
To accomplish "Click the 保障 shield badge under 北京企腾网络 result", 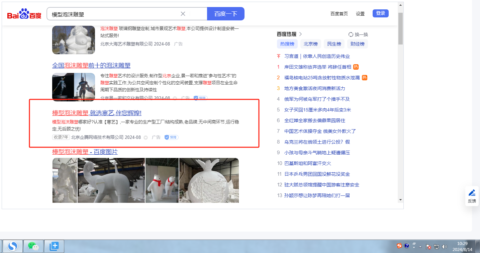I will click(171, 137).
